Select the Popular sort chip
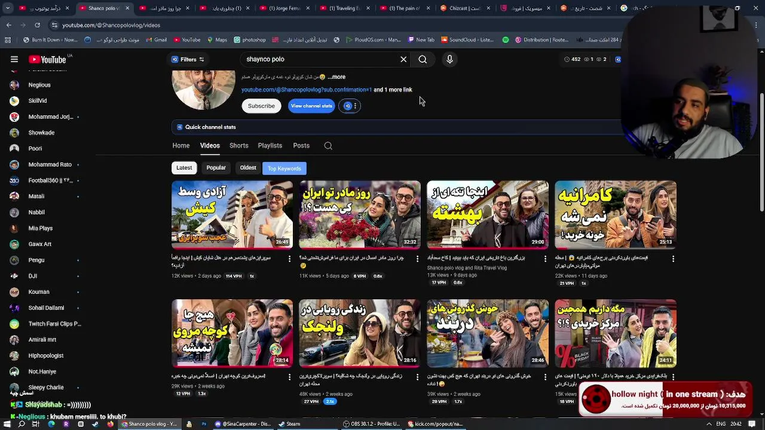 [x=216, y=168]
